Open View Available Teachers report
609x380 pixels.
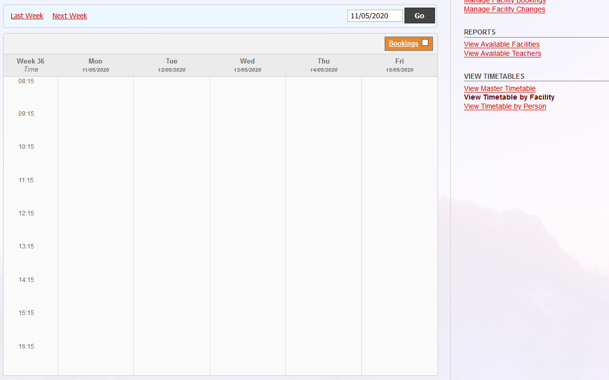(x=502, y=53)
